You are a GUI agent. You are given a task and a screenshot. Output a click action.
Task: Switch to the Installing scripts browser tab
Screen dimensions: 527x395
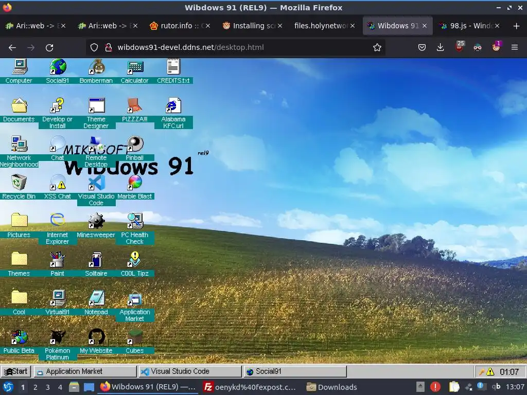tap(252, 26)
